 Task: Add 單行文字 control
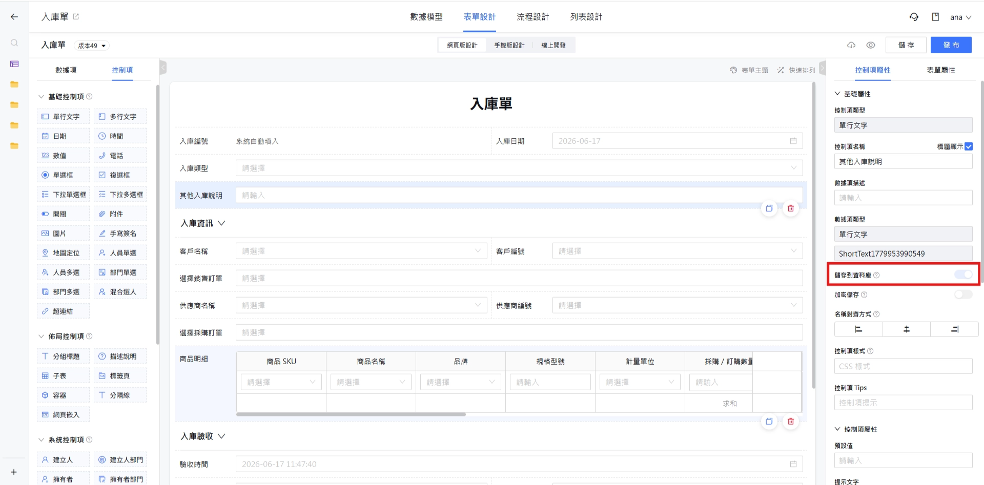tap(63, 117)
